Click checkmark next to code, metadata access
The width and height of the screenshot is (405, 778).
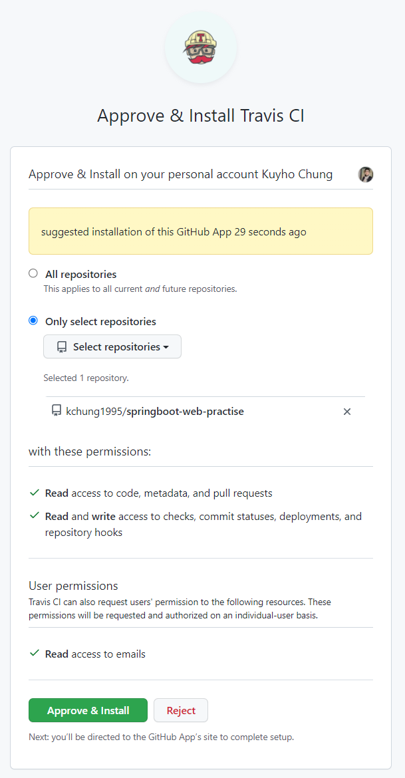pos(35,493)
